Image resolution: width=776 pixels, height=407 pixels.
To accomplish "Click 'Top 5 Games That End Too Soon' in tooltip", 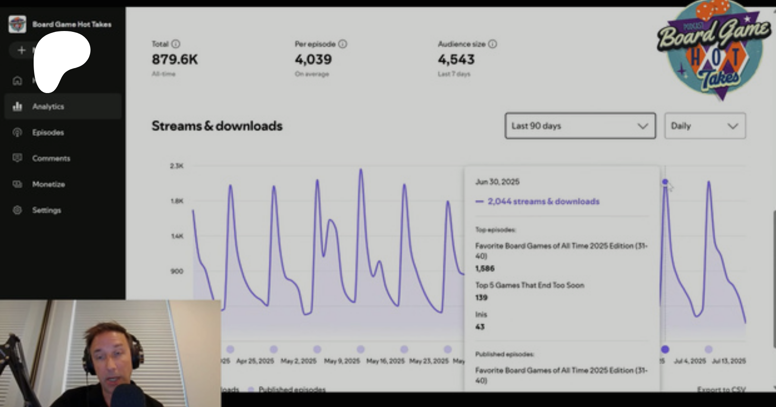I will pyautogui.click(x=529, y=285).
